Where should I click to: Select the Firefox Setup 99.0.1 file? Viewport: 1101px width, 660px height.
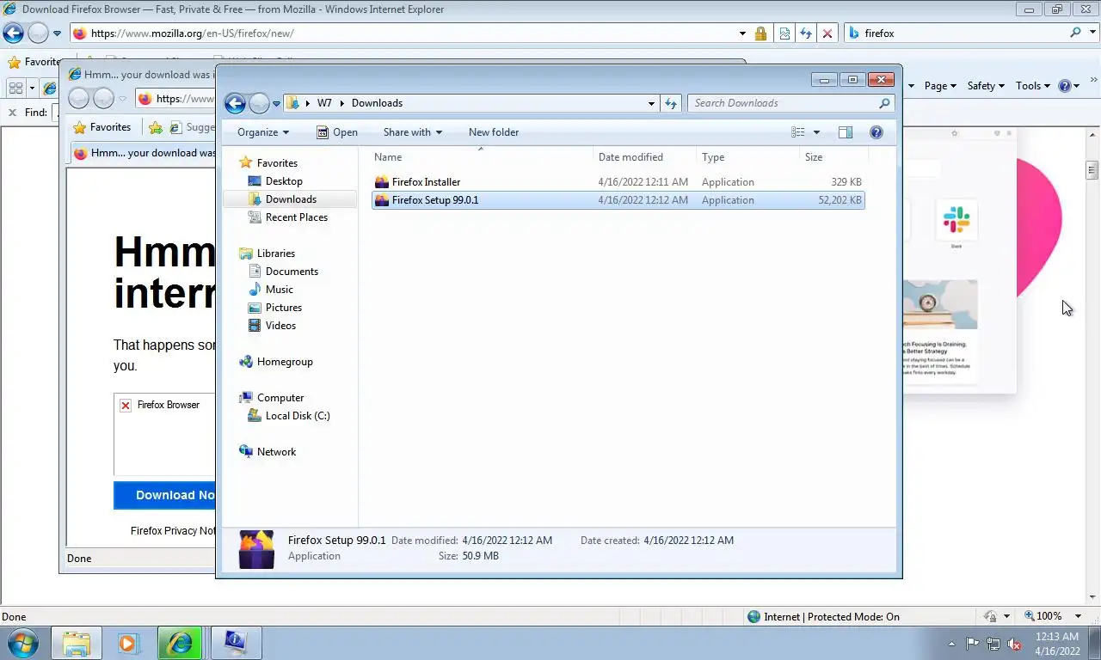tap(618, 200)
